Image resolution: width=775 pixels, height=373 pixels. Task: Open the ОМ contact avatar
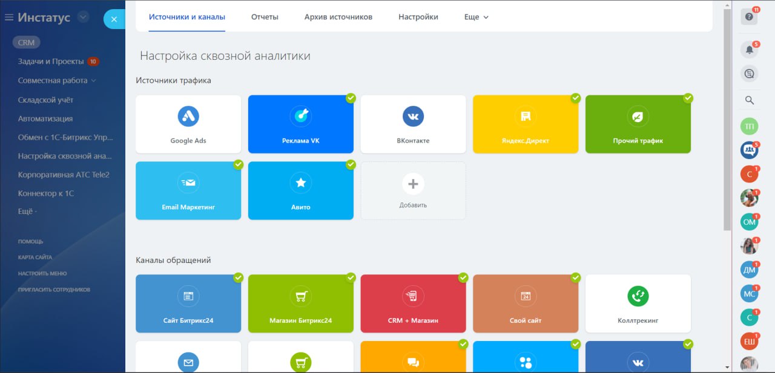tap(750, 222)
